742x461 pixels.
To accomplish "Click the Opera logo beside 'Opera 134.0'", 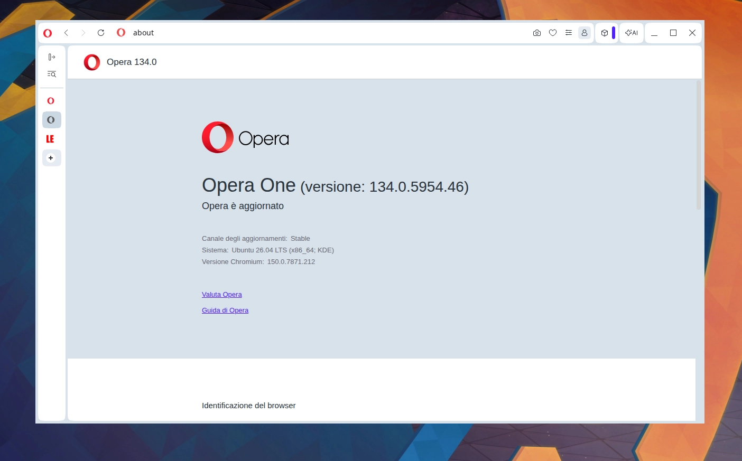I will [92, 62].
